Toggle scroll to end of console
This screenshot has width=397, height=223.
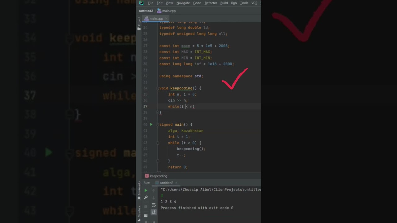click(154, 212)
